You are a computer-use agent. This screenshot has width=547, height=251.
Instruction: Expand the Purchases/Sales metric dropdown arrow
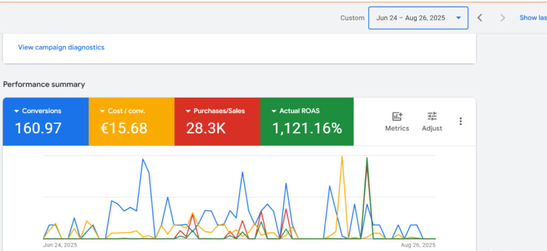[188, 111]
